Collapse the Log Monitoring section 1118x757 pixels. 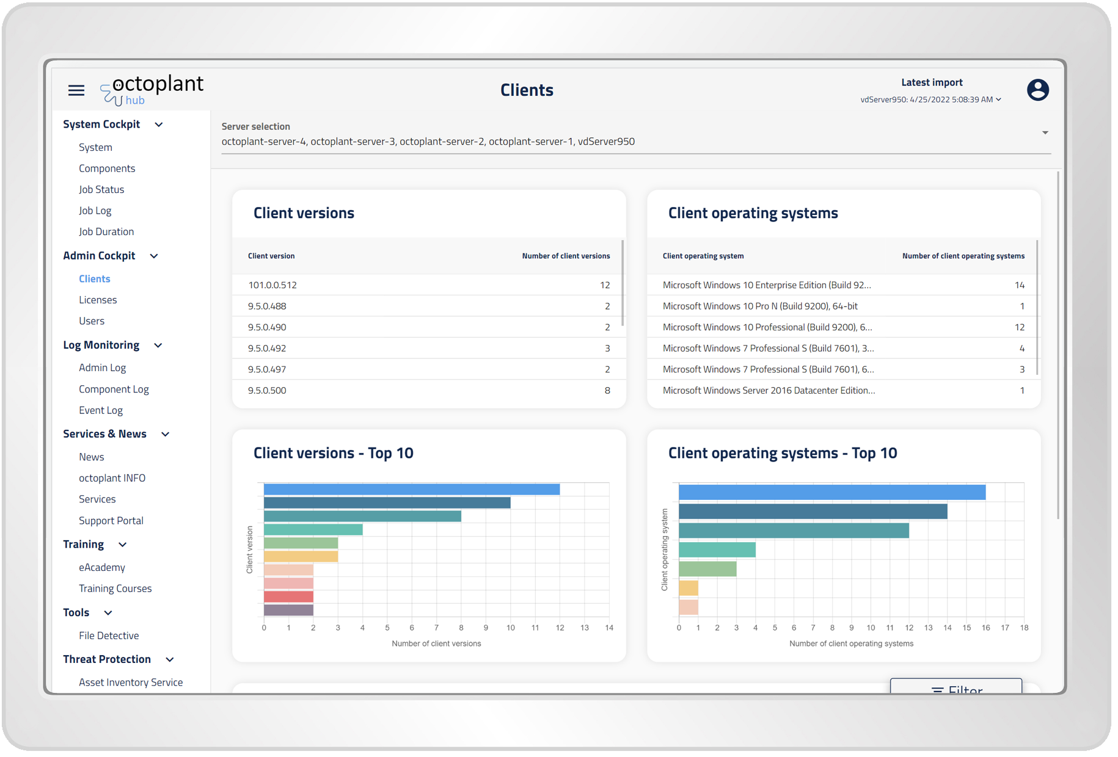[x=158, y=346]
